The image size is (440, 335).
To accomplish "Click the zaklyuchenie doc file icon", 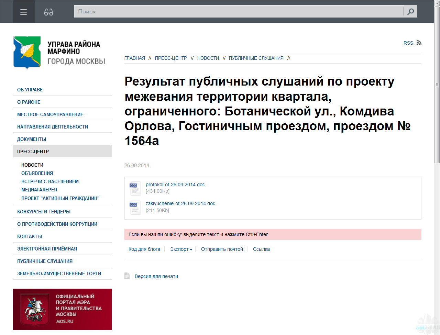I will [x=135, y=207].
